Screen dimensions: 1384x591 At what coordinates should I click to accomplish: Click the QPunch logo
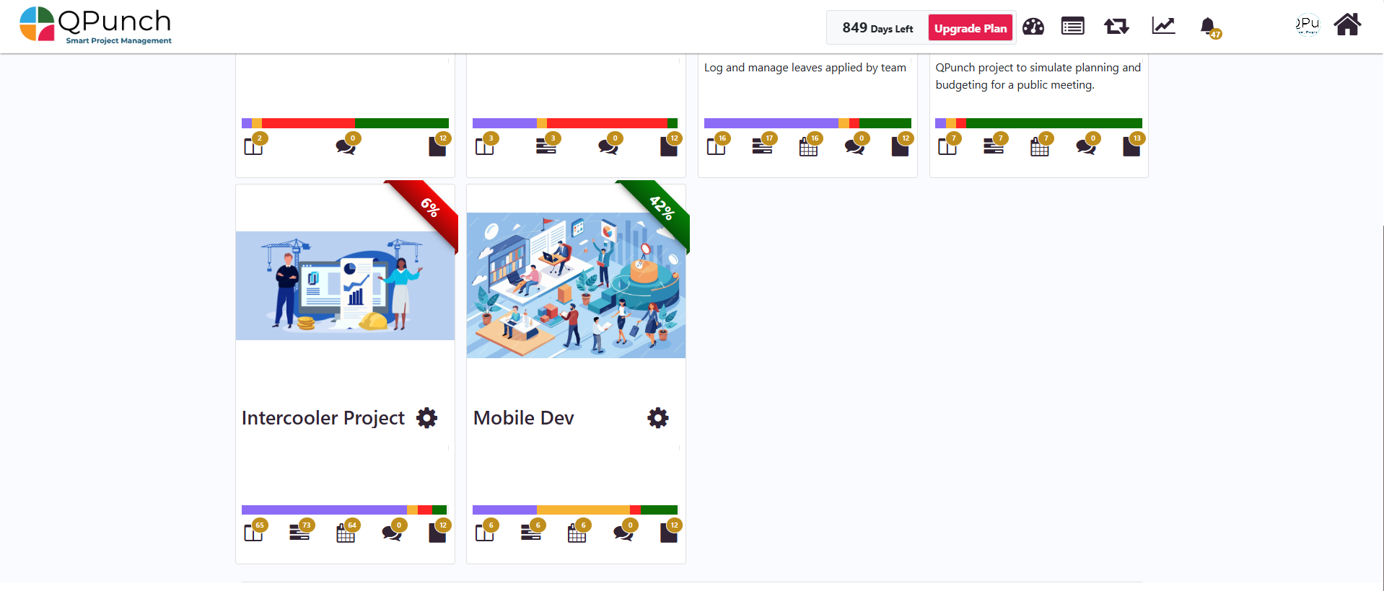(96, 26)
